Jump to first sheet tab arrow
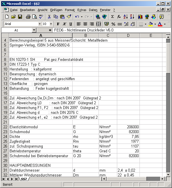Screen dimensions: 172x188 [x=3, y=179]
